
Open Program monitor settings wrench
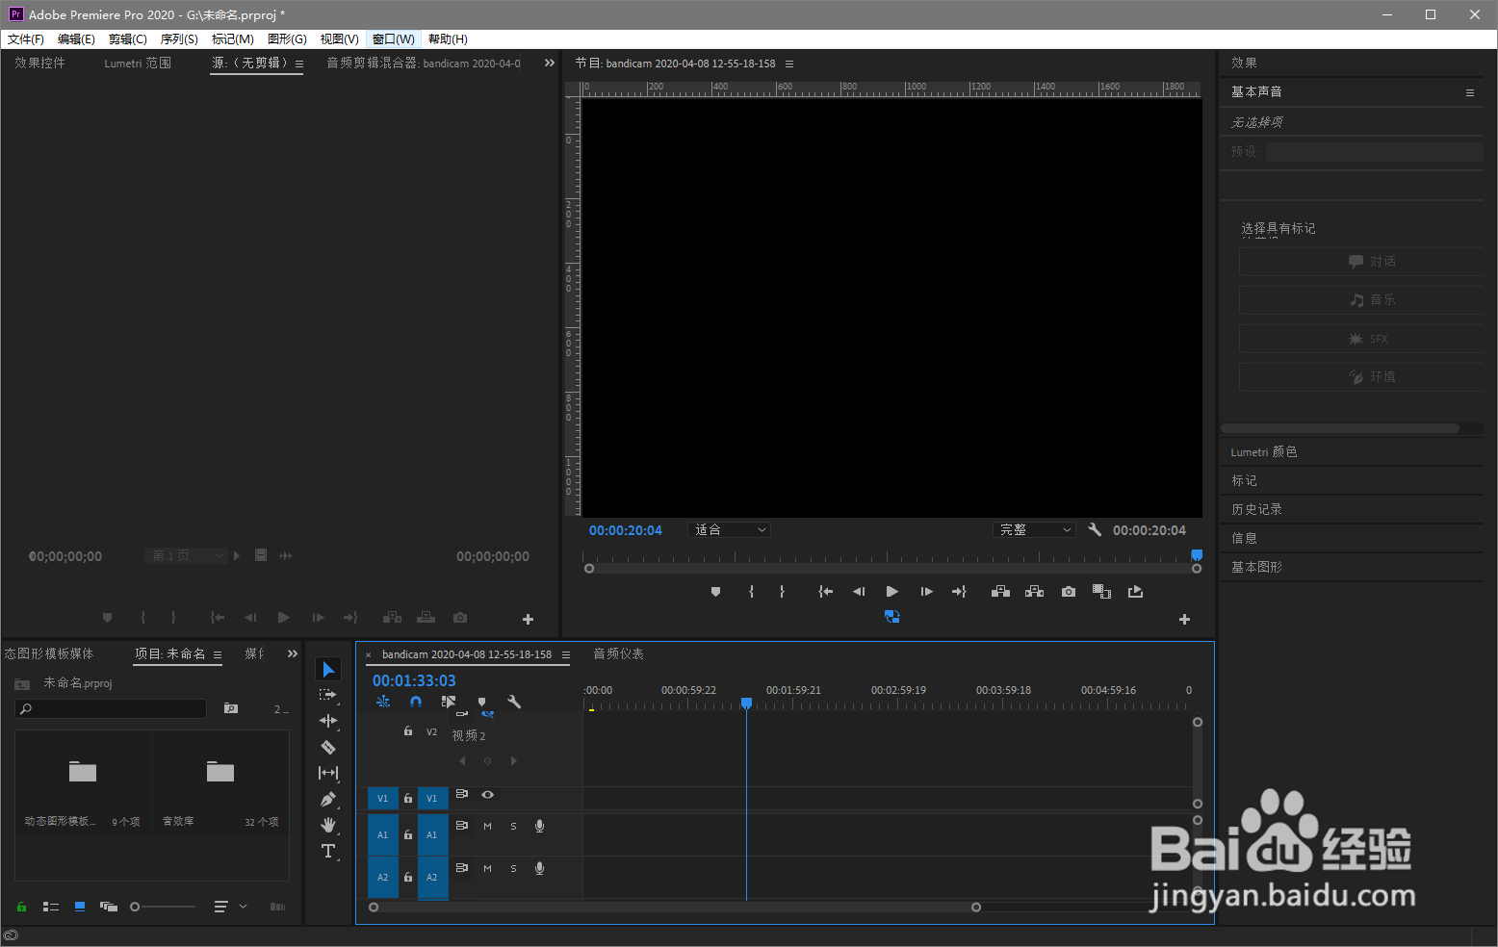click(1095, 529)
